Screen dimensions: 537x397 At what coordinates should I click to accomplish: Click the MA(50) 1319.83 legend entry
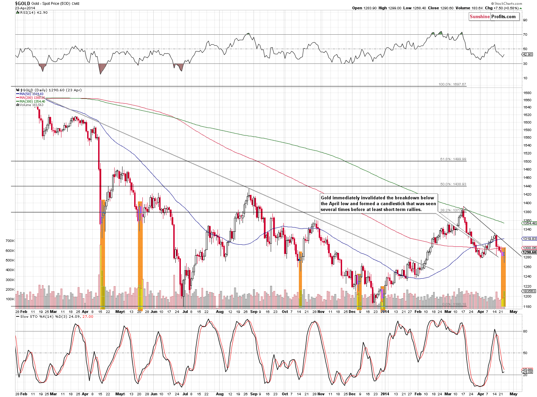30,94
